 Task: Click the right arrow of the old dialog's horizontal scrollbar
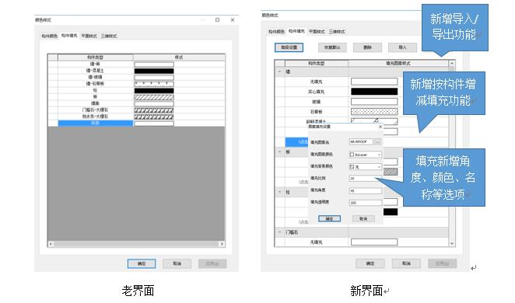click(x=222, y=244)
